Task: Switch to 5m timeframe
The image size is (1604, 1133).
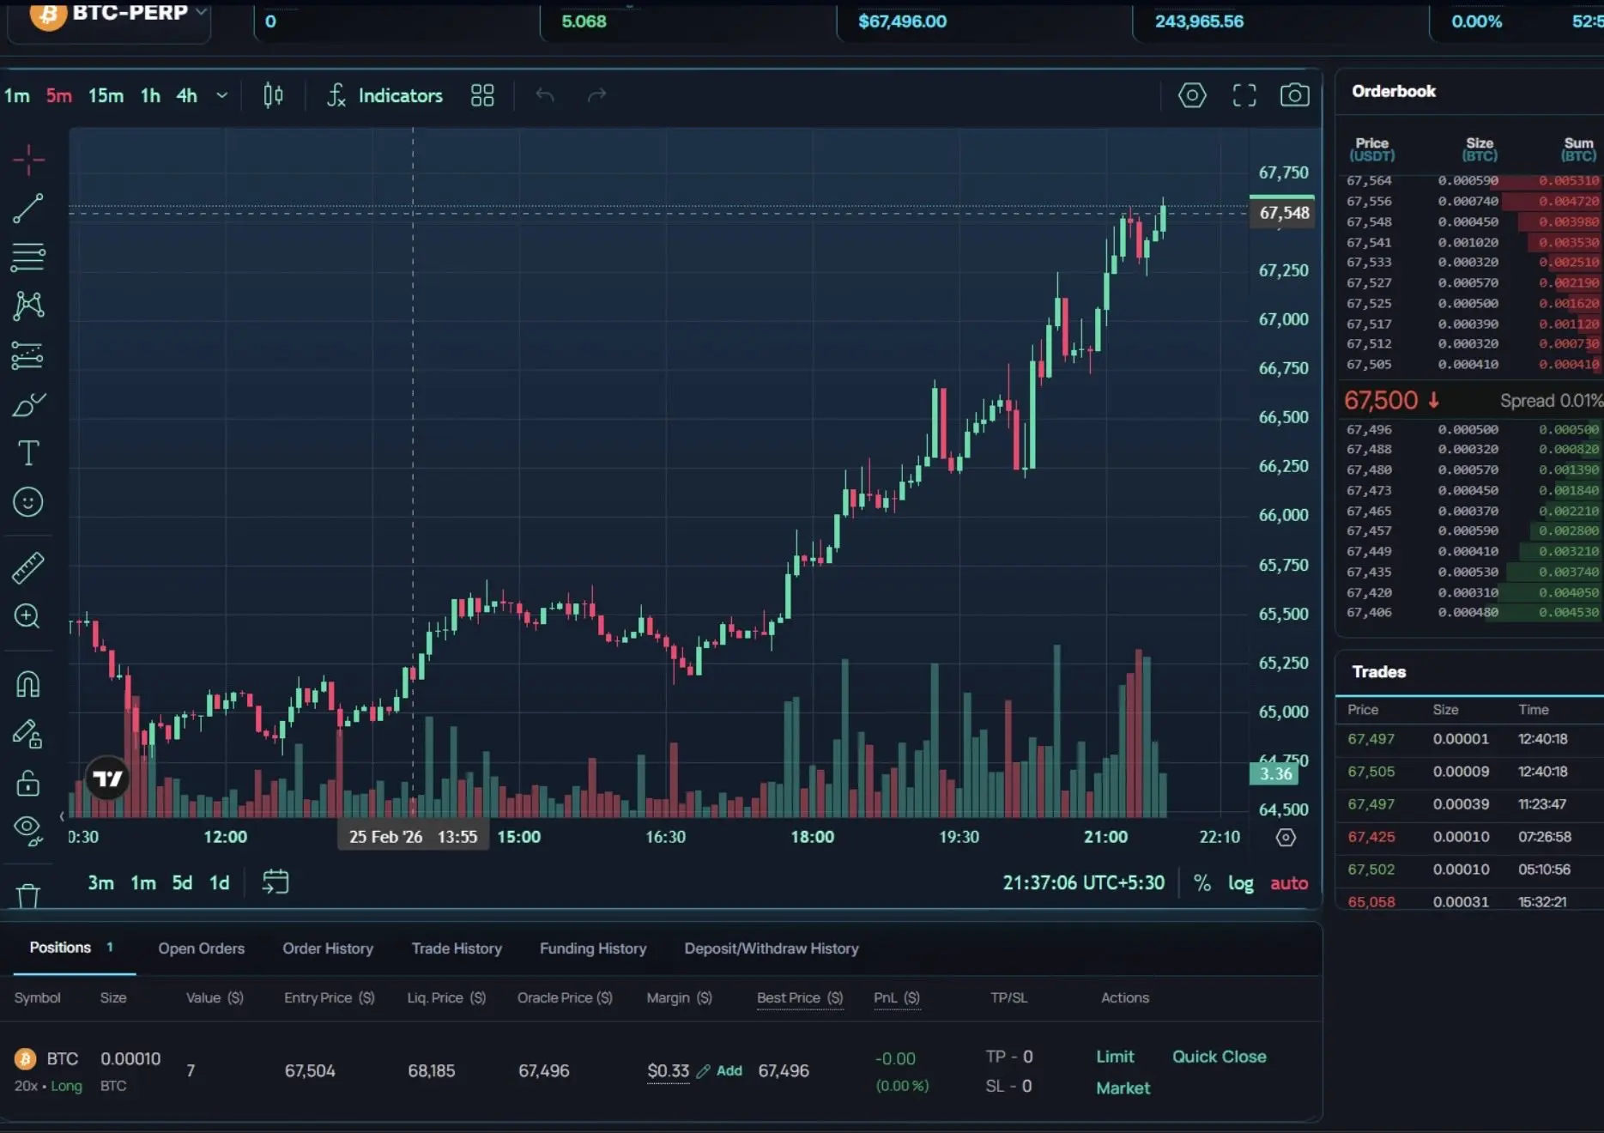Action: click(x=59, y=95)
